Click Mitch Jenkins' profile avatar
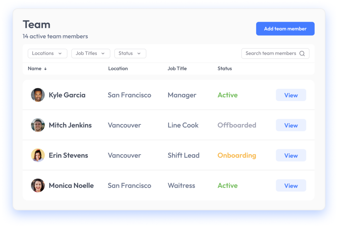The width and height of the screenshot is (338, 227). coord(38,125)
